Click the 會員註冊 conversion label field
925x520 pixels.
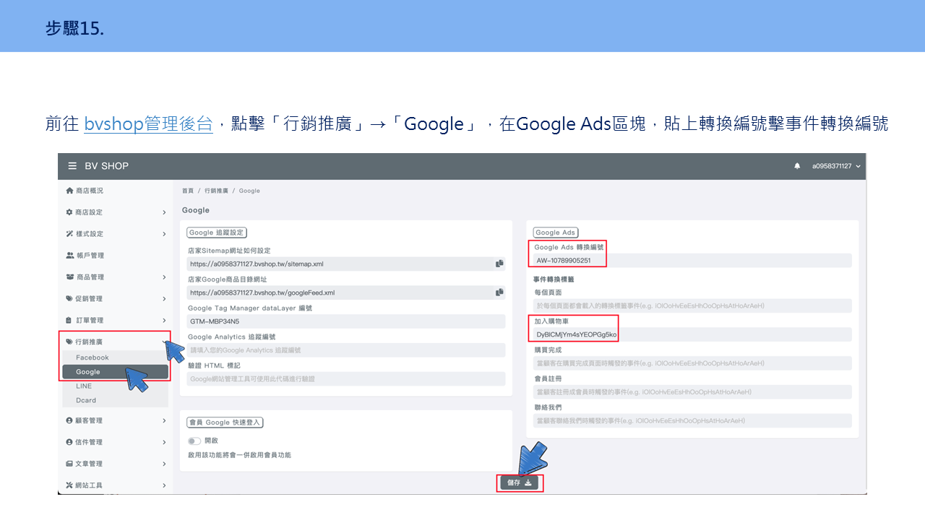(x=692, y=392)
